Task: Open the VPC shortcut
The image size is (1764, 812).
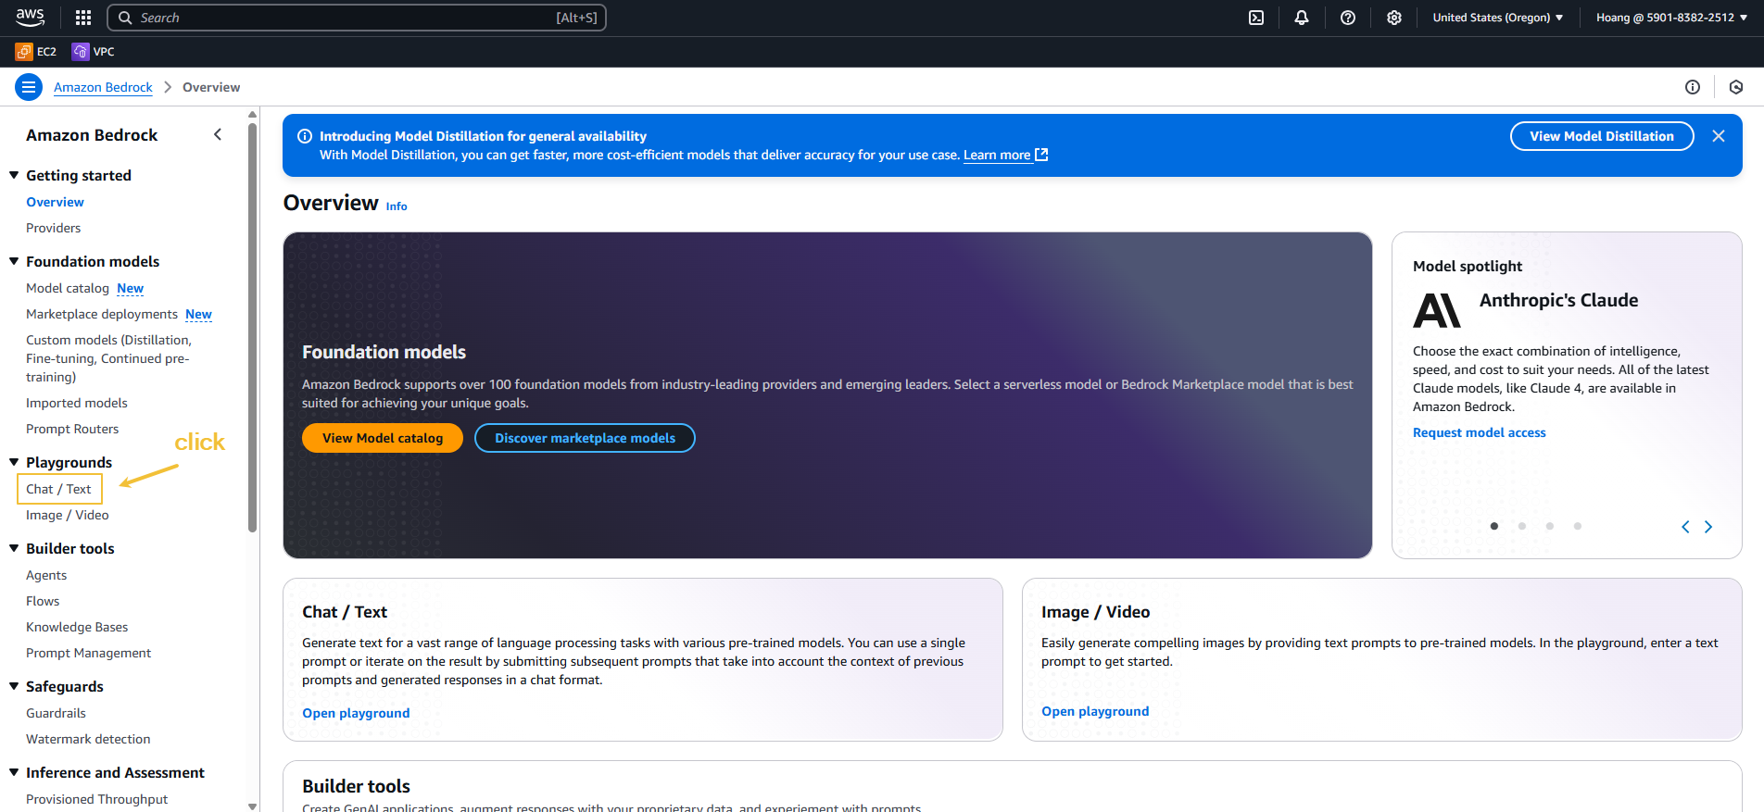Action: pyautogui.click(x=94, y=52)
